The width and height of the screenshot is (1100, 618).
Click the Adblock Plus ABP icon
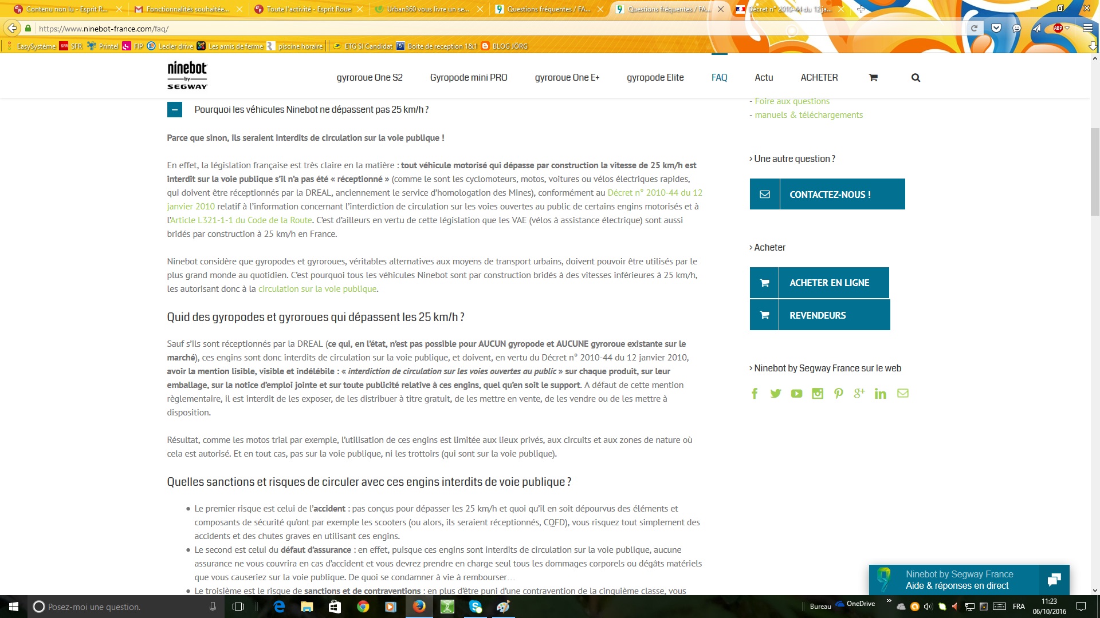click(x=1058, y=28)
